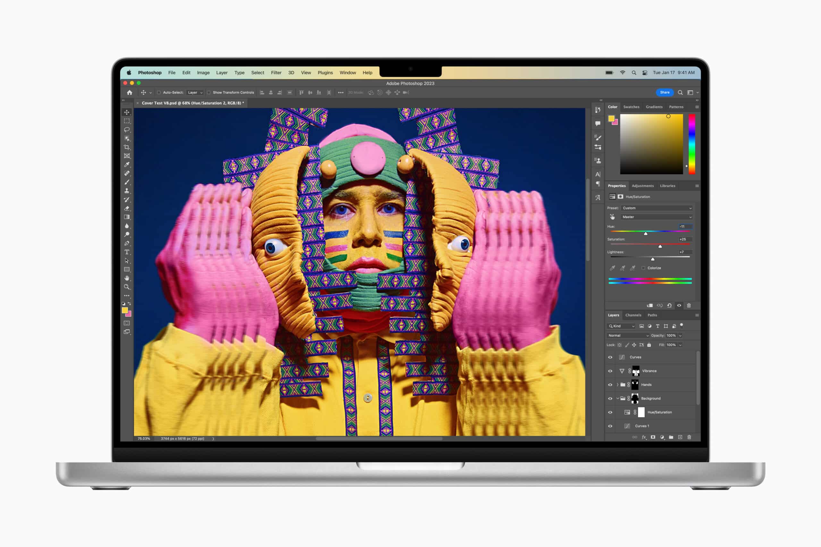Open the Filter menu
Image resolution: width=821 pixels, height=547 pixels.
click(x=275, y=73)
